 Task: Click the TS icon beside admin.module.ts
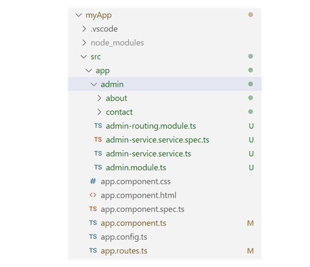[x=98, y=168]
